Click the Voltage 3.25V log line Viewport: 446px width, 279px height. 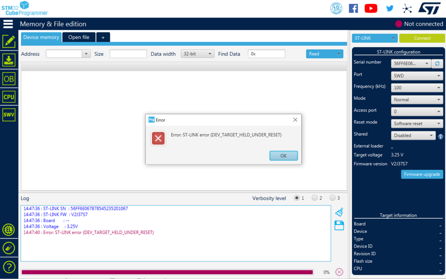click(50, 226)
